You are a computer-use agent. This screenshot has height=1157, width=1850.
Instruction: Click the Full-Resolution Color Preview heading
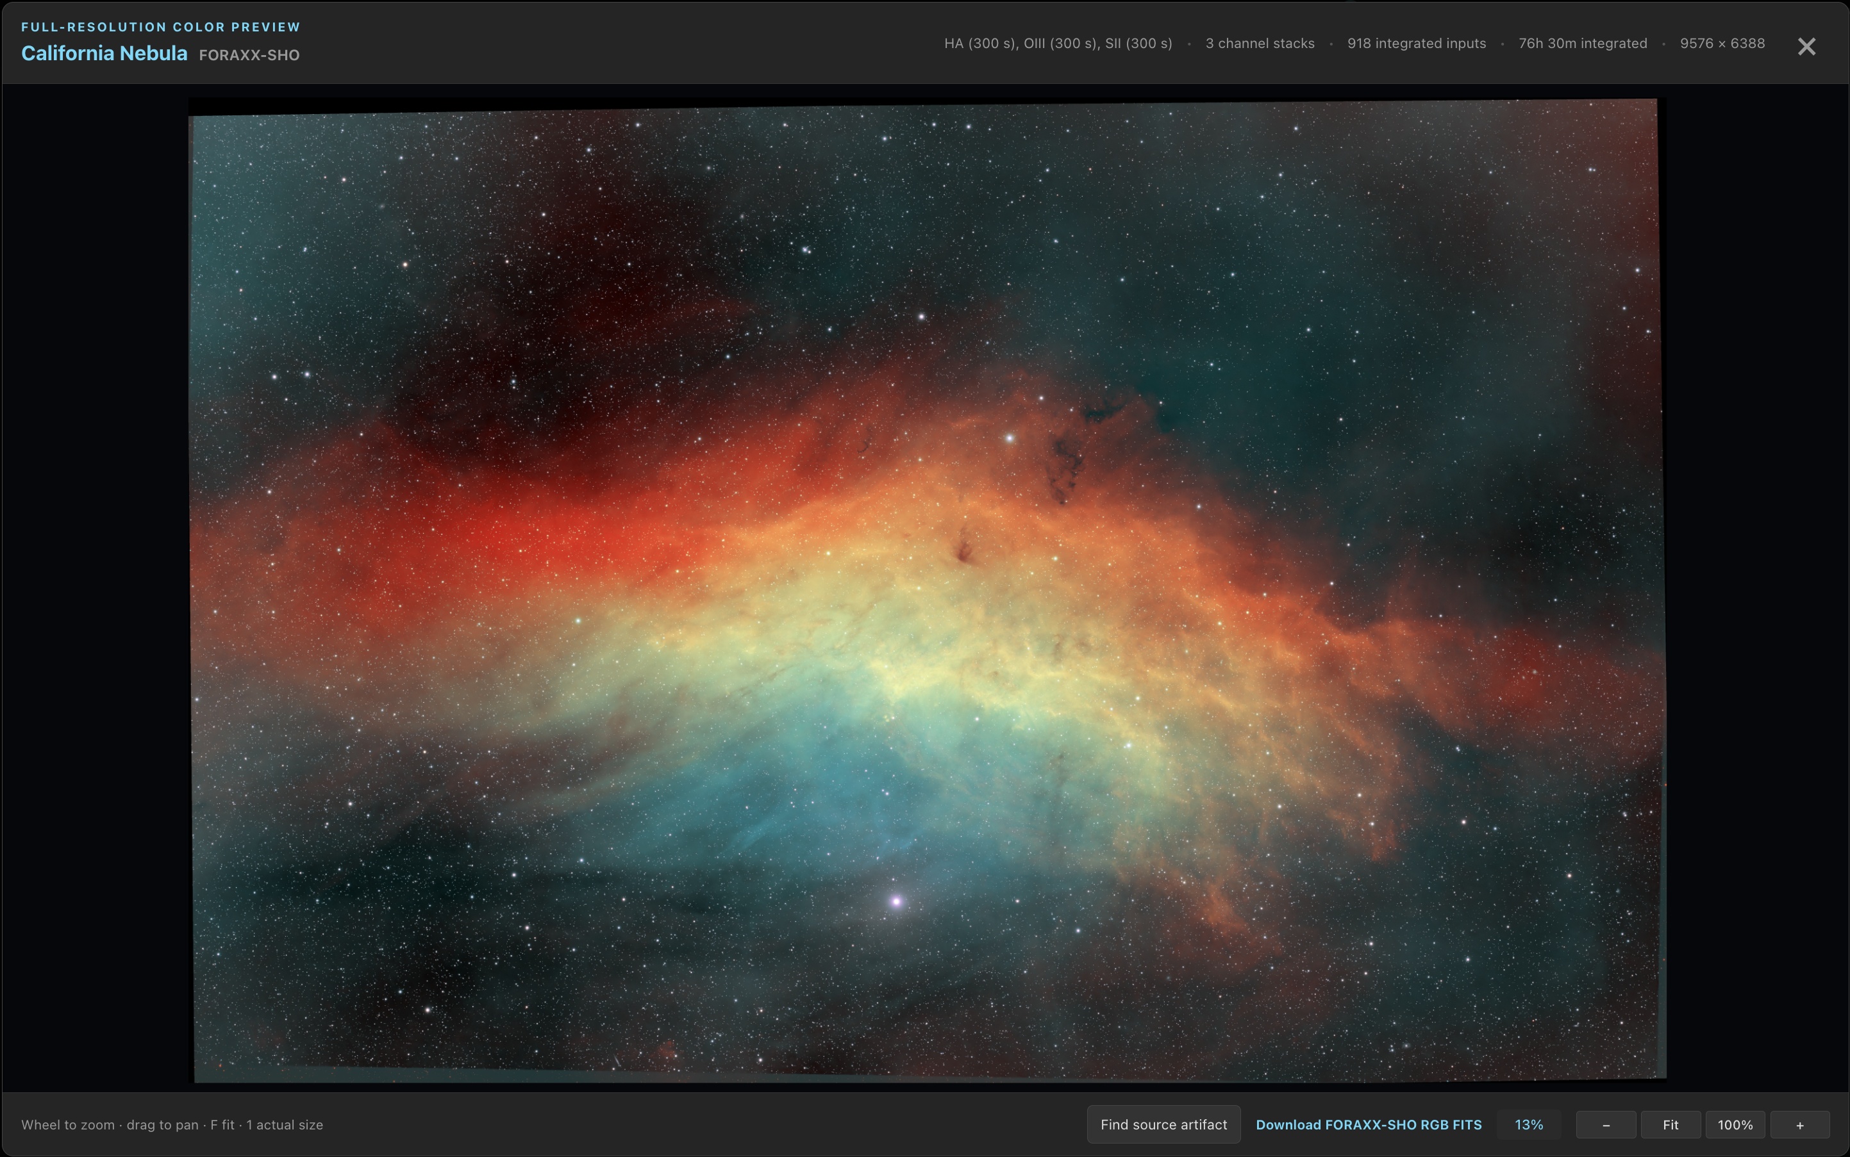pos(161,27)
